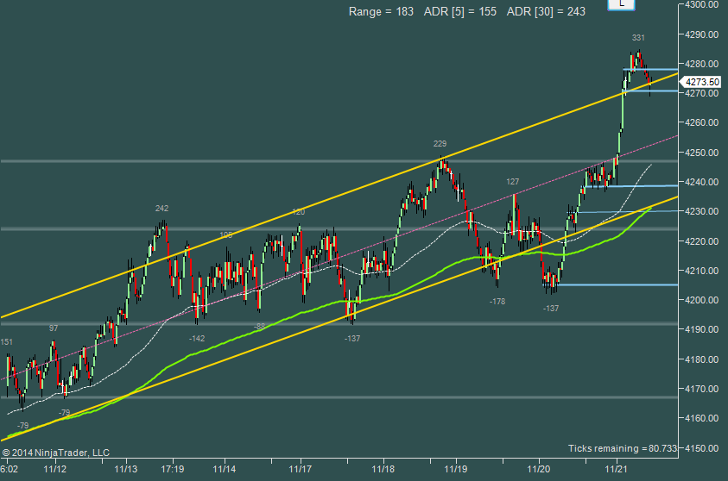Click the -88 swing low label
The width and height of the screenshot is (728, 481).
pos(259,327)
